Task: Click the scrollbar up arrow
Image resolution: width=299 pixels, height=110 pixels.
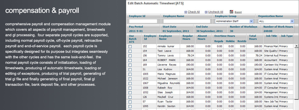Action: click(296, 46)
